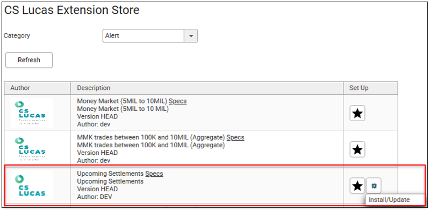Click star icon for Upcoming Settlements
The width and height of the screenshot is (430, 210).
(357, 186)
